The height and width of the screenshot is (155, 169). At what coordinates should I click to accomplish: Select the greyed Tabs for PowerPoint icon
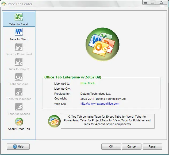[18, 47]
